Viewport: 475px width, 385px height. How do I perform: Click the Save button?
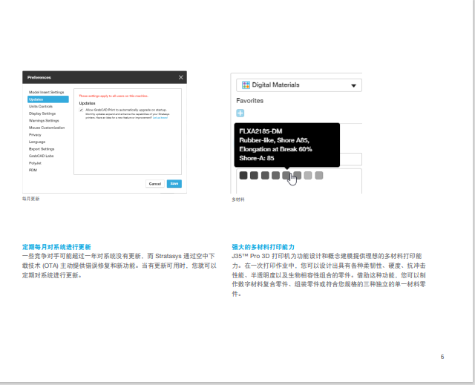pos(174,183)
